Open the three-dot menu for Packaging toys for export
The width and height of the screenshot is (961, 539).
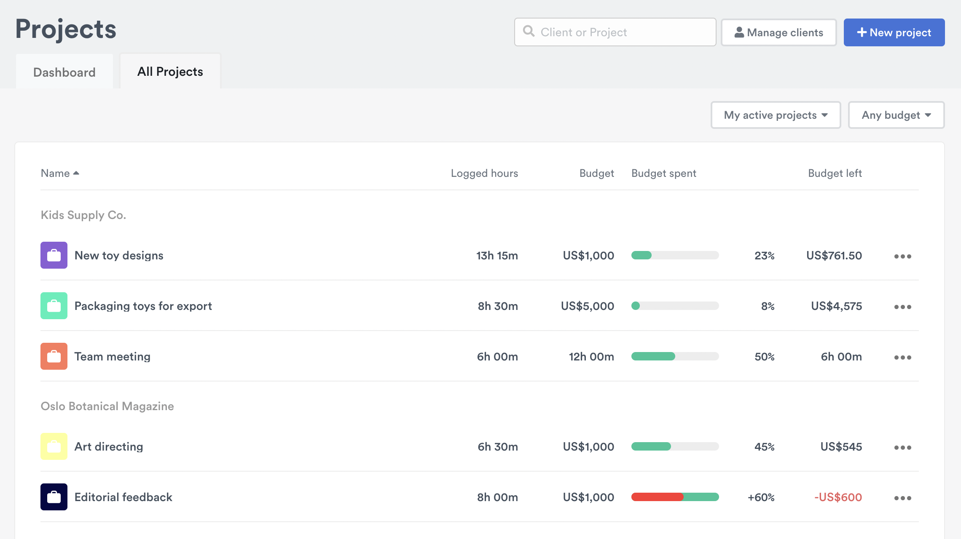[902, 307]
